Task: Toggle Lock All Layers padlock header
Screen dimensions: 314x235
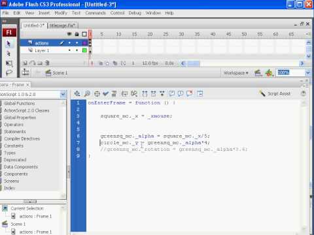Action: (77, 34)
